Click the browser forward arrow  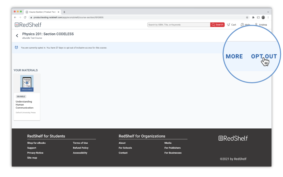pyautogui.click(x=20, y=18)
